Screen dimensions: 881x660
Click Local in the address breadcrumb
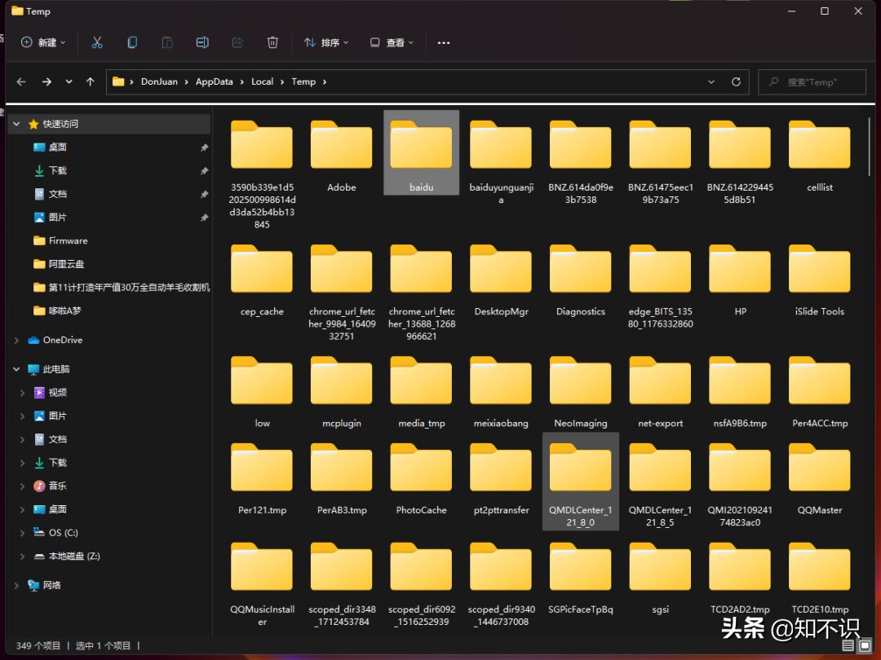262,82
